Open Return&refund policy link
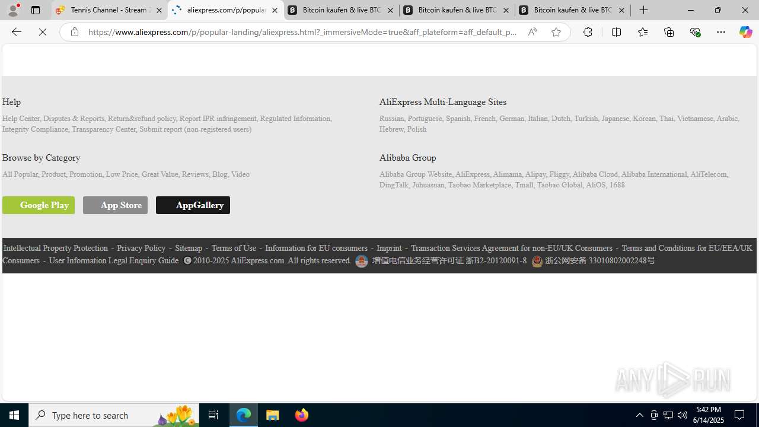Viewport: 759px width, 427px height. (x=142, y=119)
